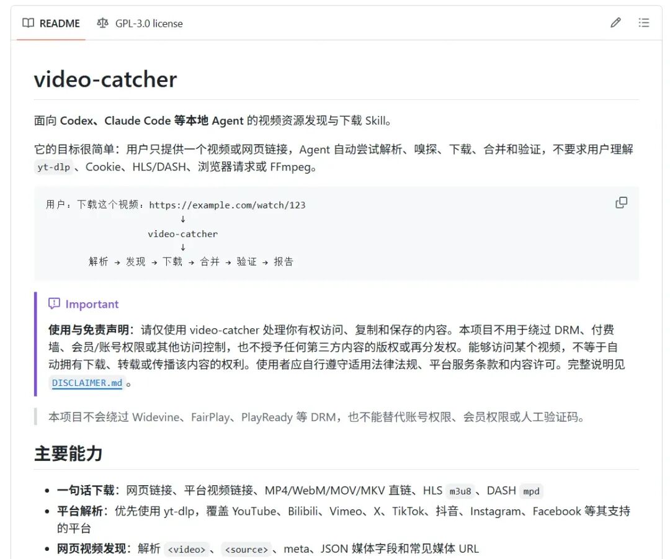The width and height of the screenshot is (670, 559).
Task: Click the m3u8 inline code
Action: 460,491
